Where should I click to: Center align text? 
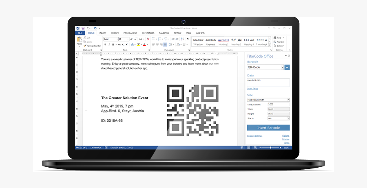point(157,44)
